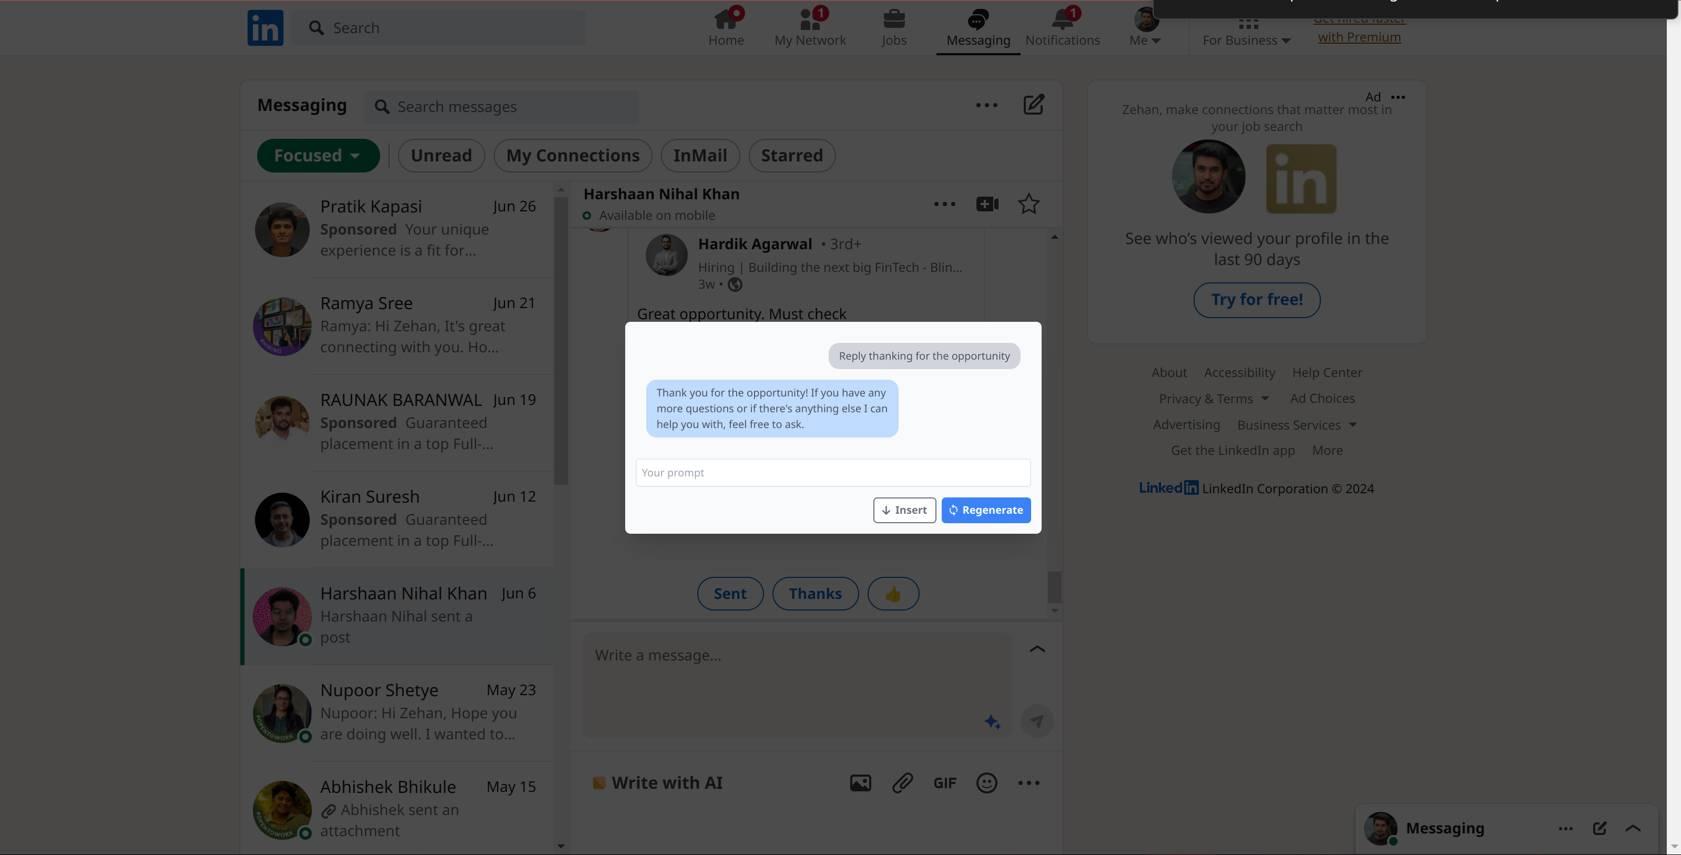Open the About link

(1169, 372)
